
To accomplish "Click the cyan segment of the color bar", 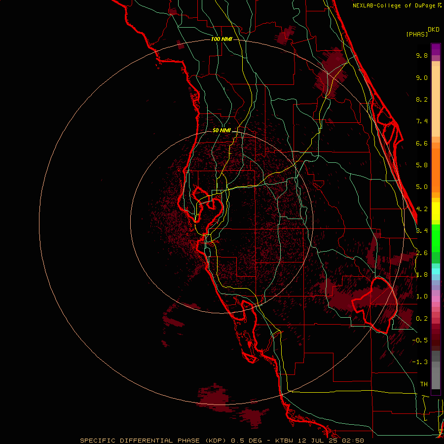I will click(436, 271).
